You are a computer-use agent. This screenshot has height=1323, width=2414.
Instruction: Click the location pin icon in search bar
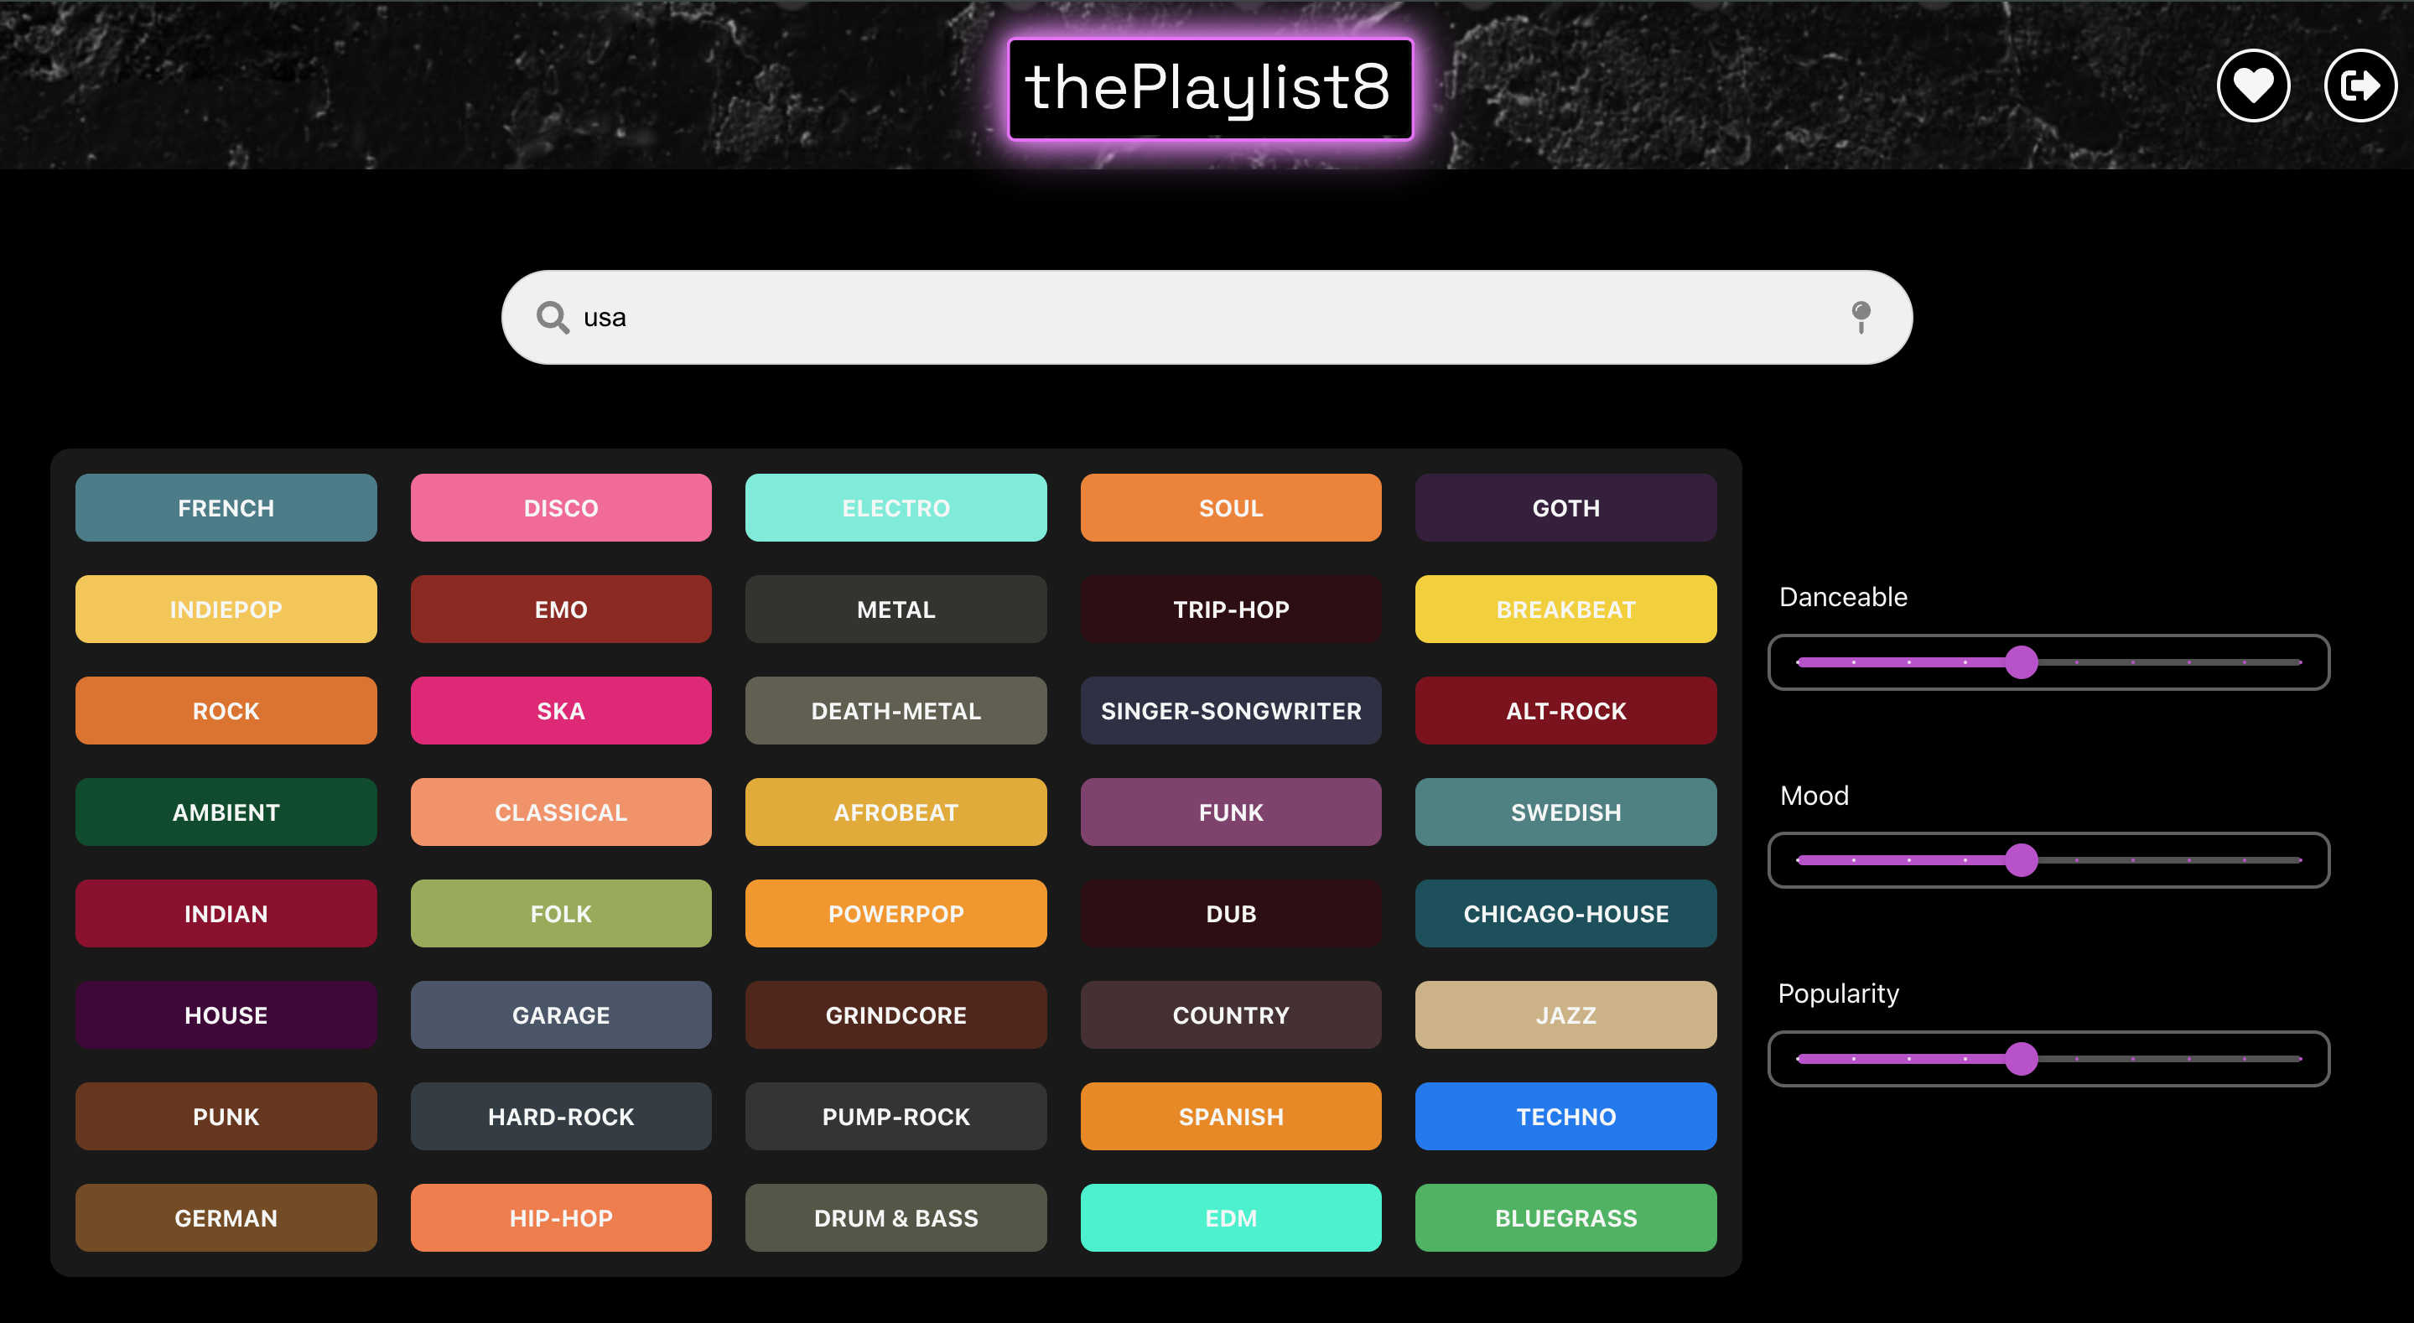pyautogui.click(x=1860, y=317)
